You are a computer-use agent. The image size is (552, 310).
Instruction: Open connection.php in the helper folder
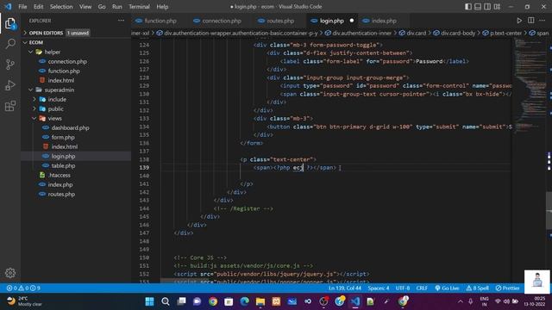click(67, 61)
